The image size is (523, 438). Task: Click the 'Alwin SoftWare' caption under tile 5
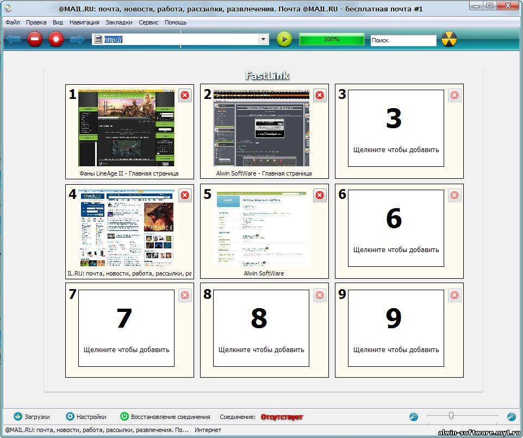[x=264, y=273]
